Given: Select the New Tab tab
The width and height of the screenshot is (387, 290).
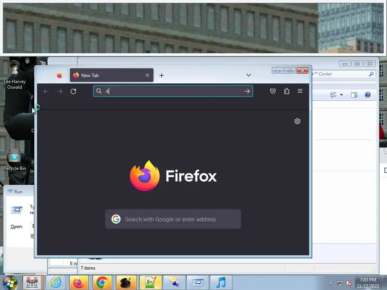Looking at the screenshot, I should tap(111, 75).
